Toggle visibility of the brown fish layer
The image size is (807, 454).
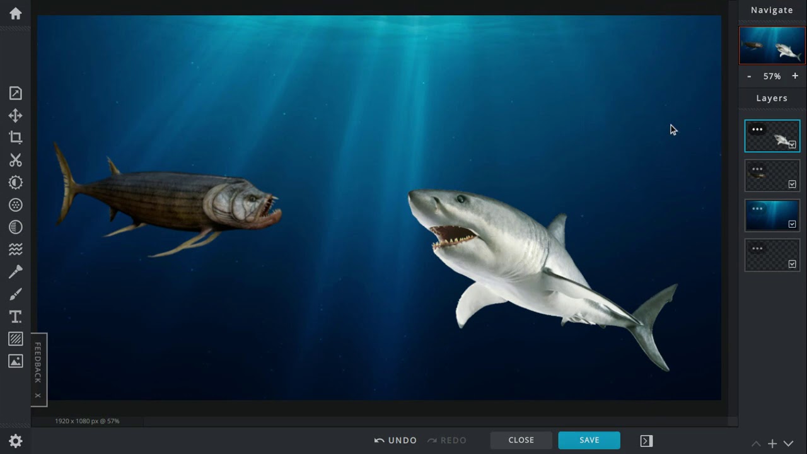792,185
